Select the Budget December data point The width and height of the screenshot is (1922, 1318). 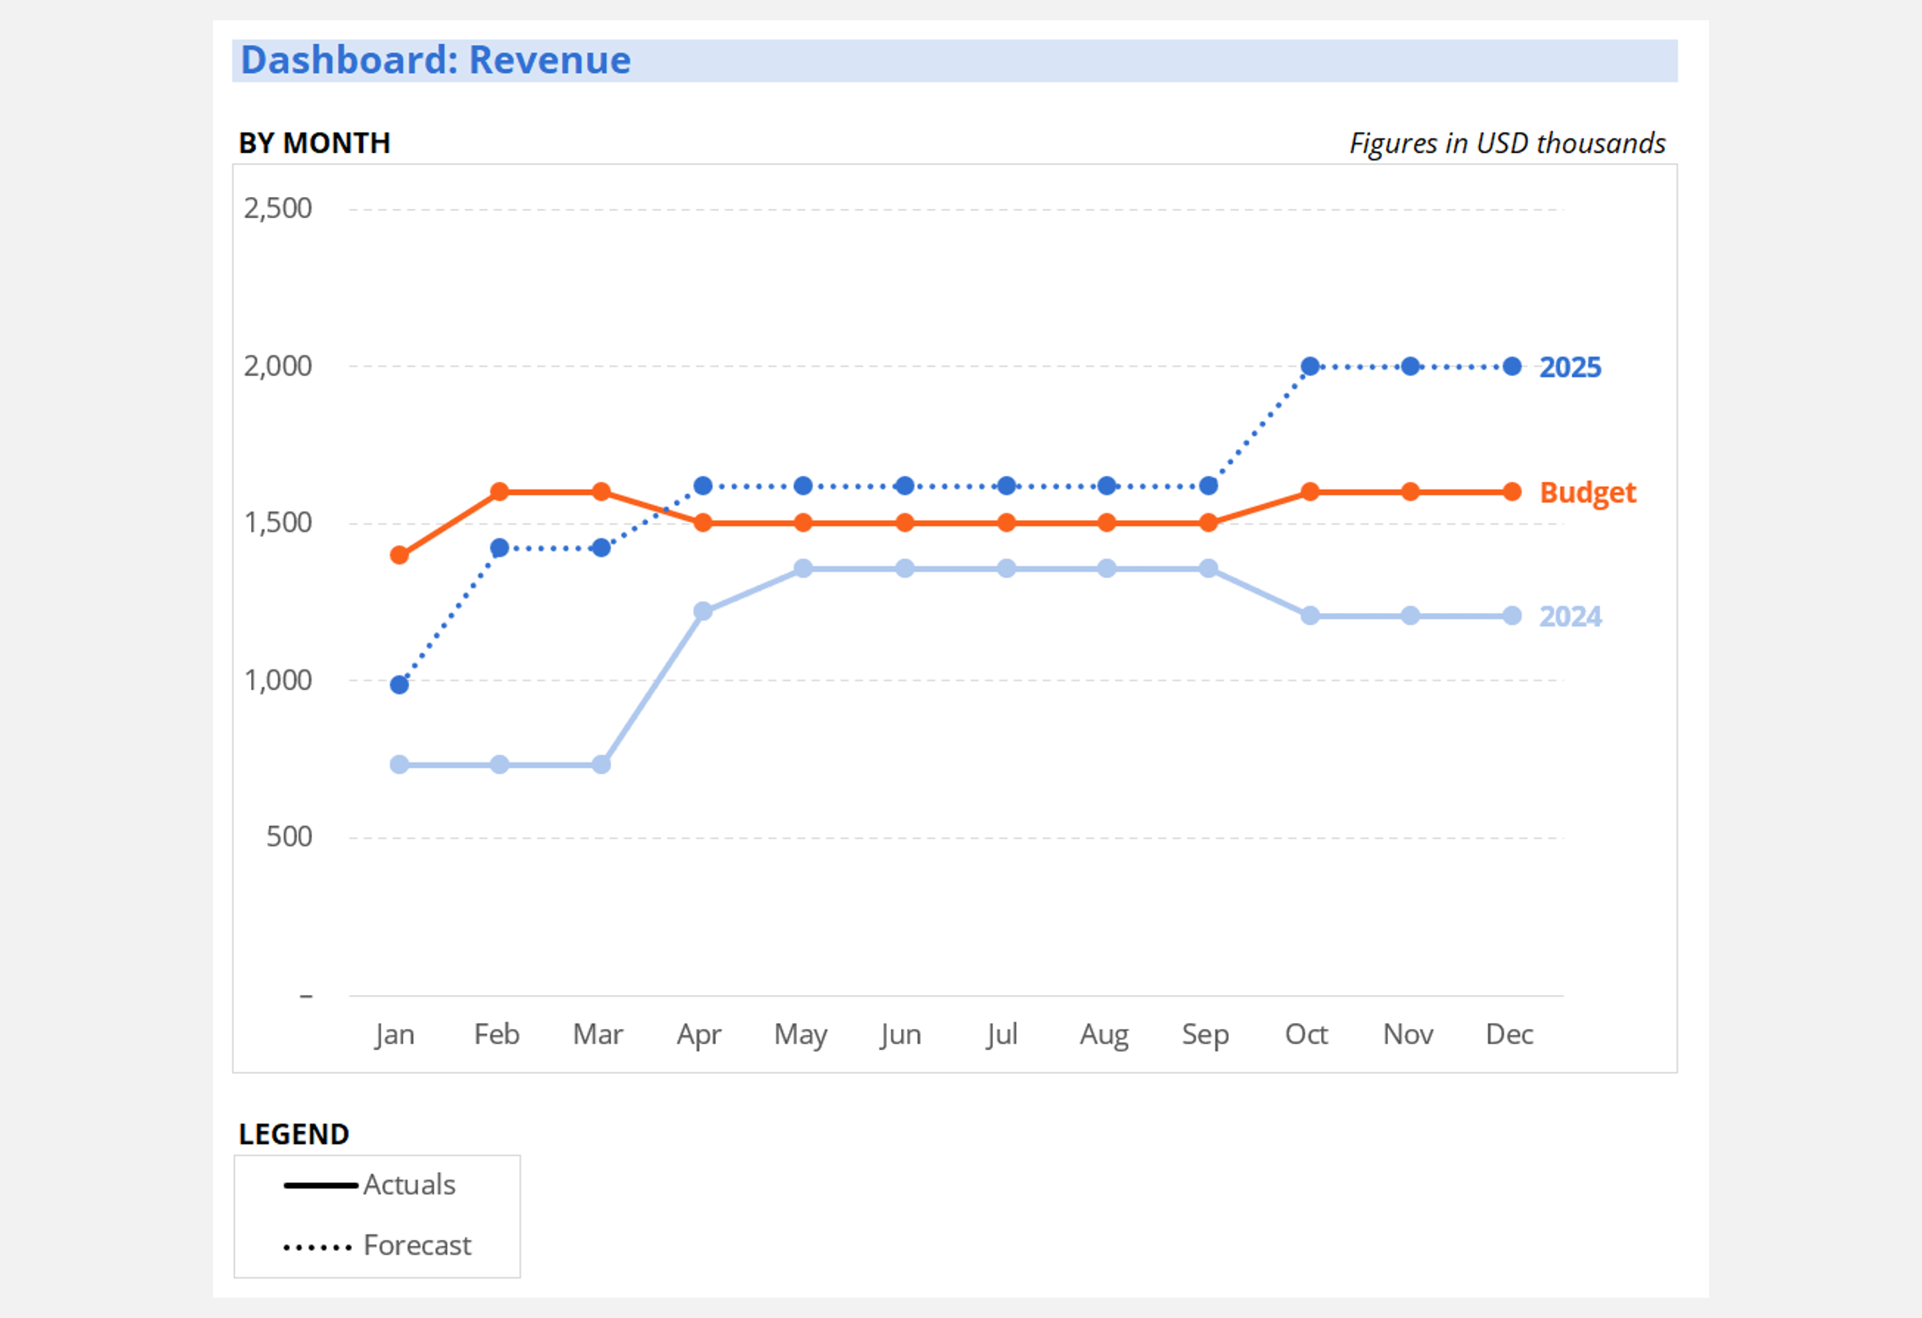tap(1512, 492)
